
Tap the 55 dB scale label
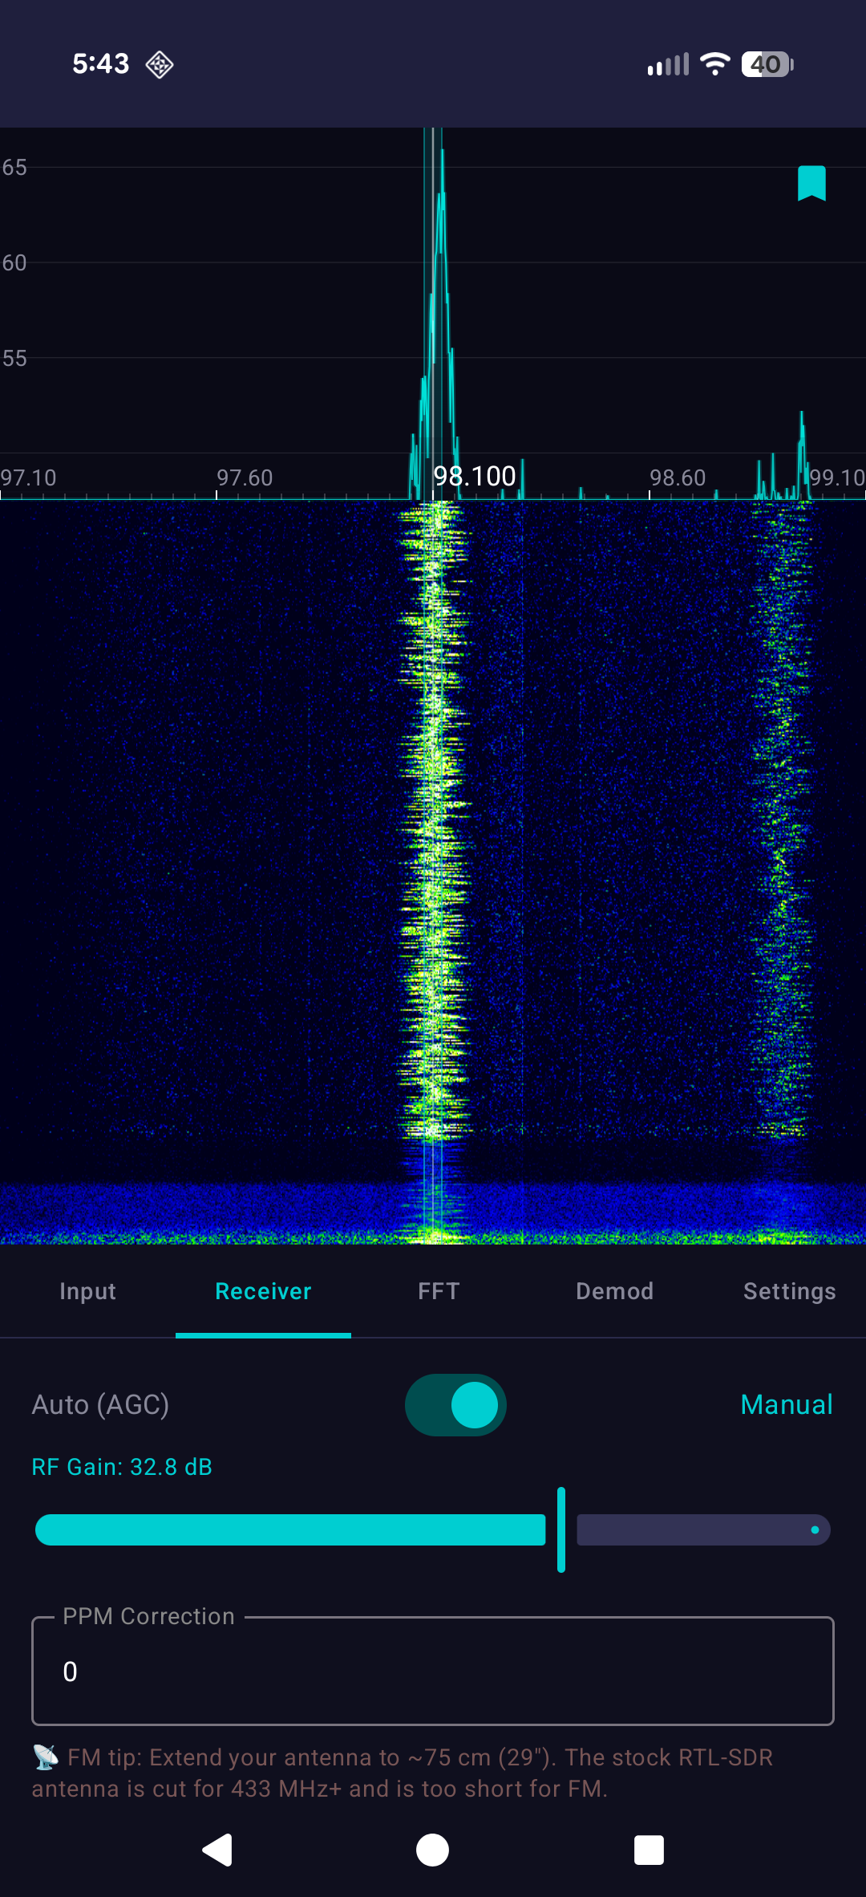pyautogui.click(x=14, y=358)
